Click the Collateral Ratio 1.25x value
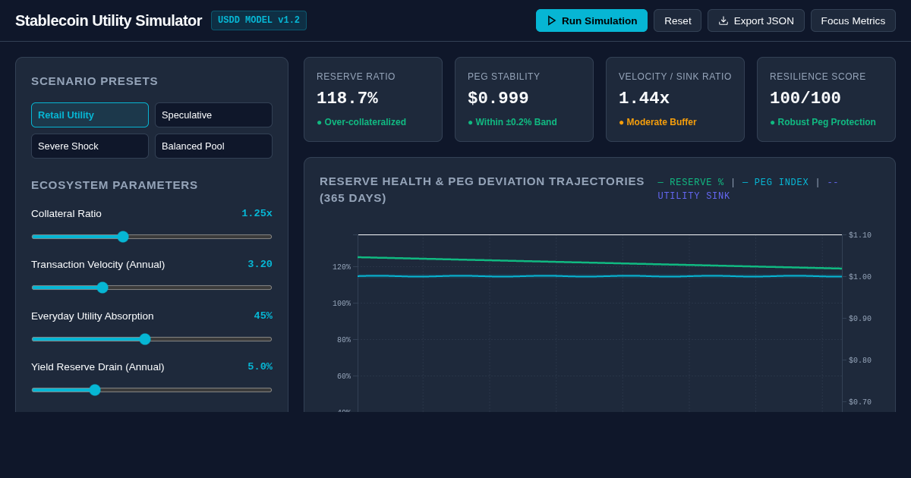Screen dimensions: 911x478 [x=257, y=213]
